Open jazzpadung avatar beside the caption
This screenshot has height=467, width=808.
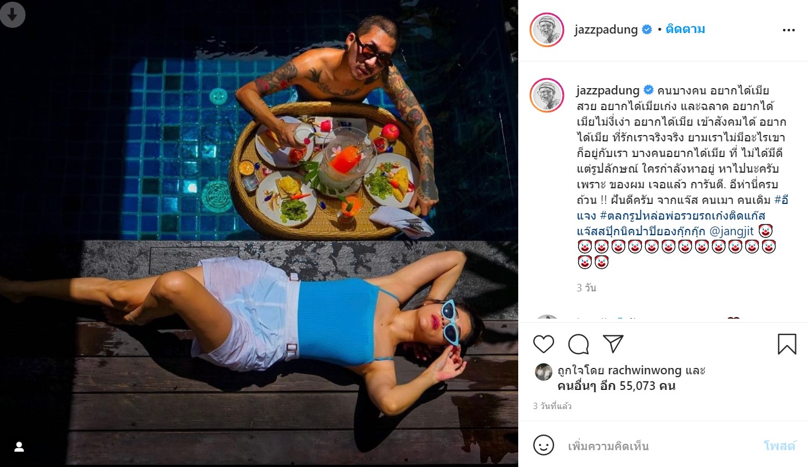tap(547, 95)
